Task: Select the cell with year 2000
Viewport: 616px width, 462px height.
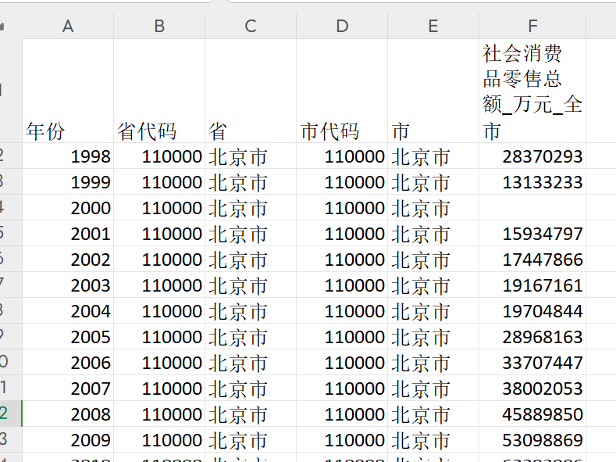Action: [x=68, y=207]
